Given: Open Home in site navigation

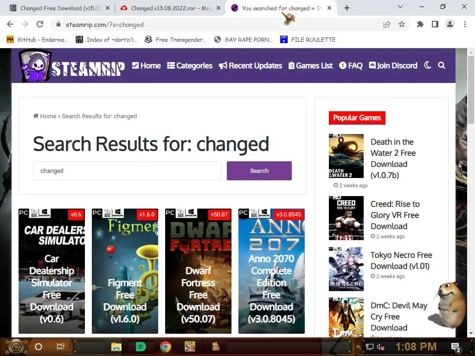Looking at the screenshot, I should pyautogui.click(x=146, y=66).
